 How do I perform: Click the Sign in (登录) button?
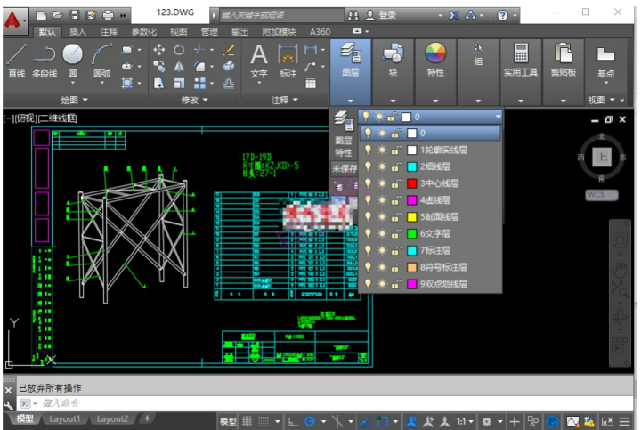381,15
